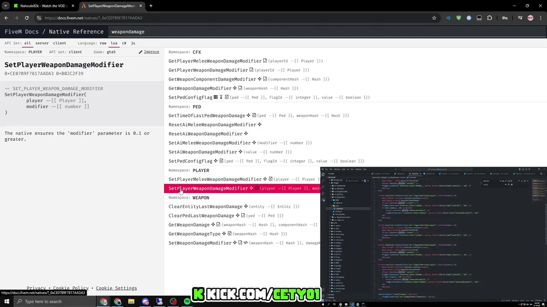Open ClearEntityLastWeaponDamage native

pos(206,206)
